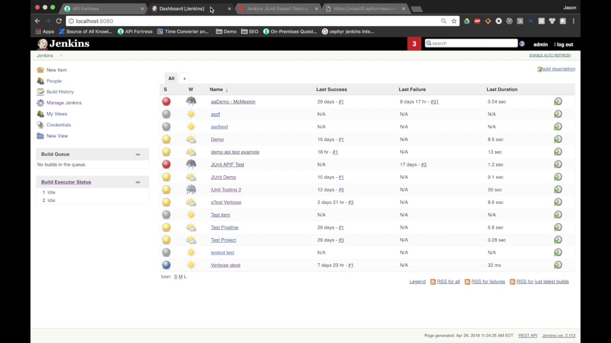Click the red notification badge showing 3
This screenshot has width=611, height=343.
[x=414, y=44]
